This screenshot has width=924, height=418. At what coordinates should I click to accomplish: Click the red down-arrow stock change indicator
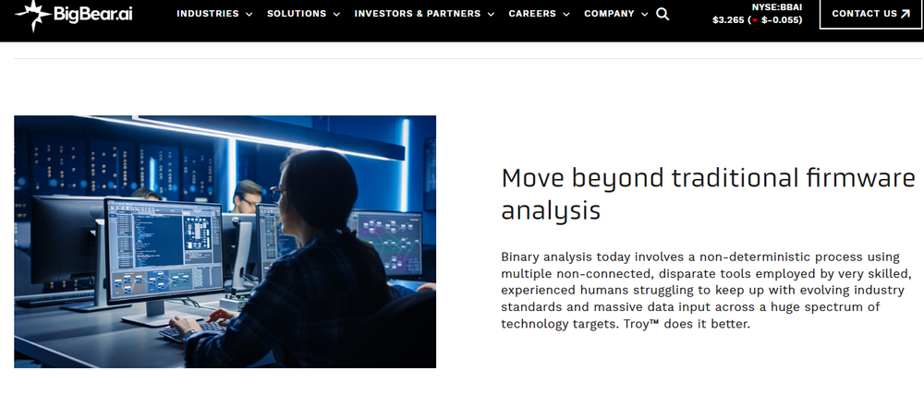(x=755, y=20)
